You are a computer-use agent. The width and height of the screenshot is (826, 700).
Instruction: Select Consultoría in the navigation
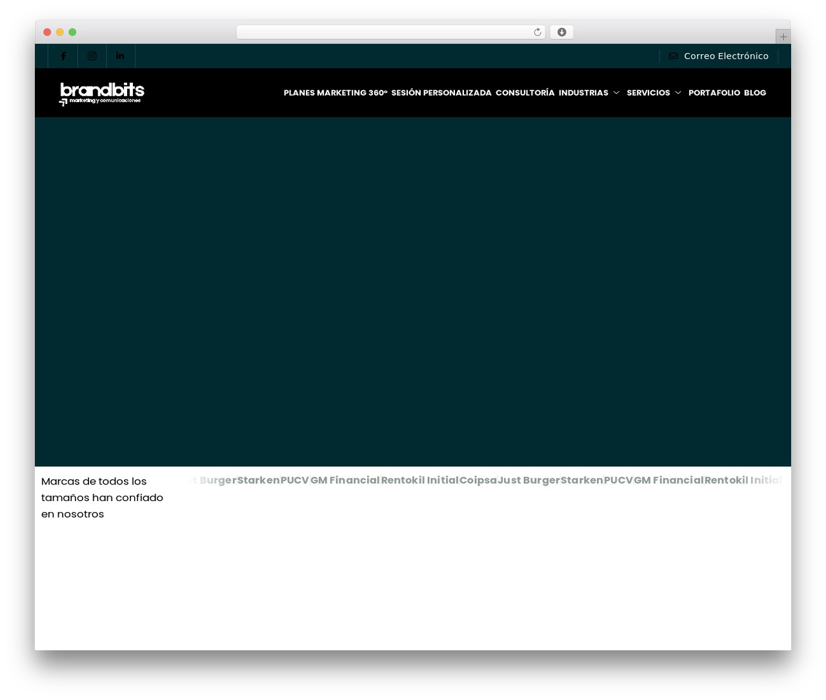click(x=525, y=93)
